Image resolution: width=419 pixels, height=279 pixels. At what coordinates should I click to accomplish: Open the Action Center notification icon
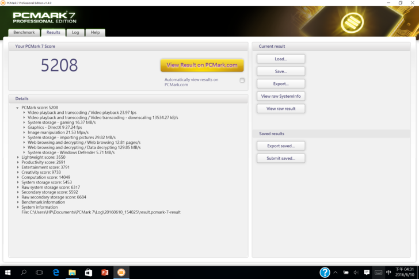pyautogui.click(x=367, y=272)
